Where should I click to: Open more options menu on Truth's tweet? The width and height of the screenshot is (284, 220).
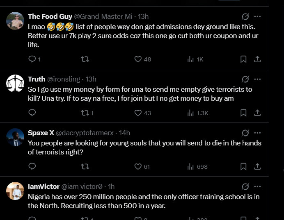(x=257, y=79)
